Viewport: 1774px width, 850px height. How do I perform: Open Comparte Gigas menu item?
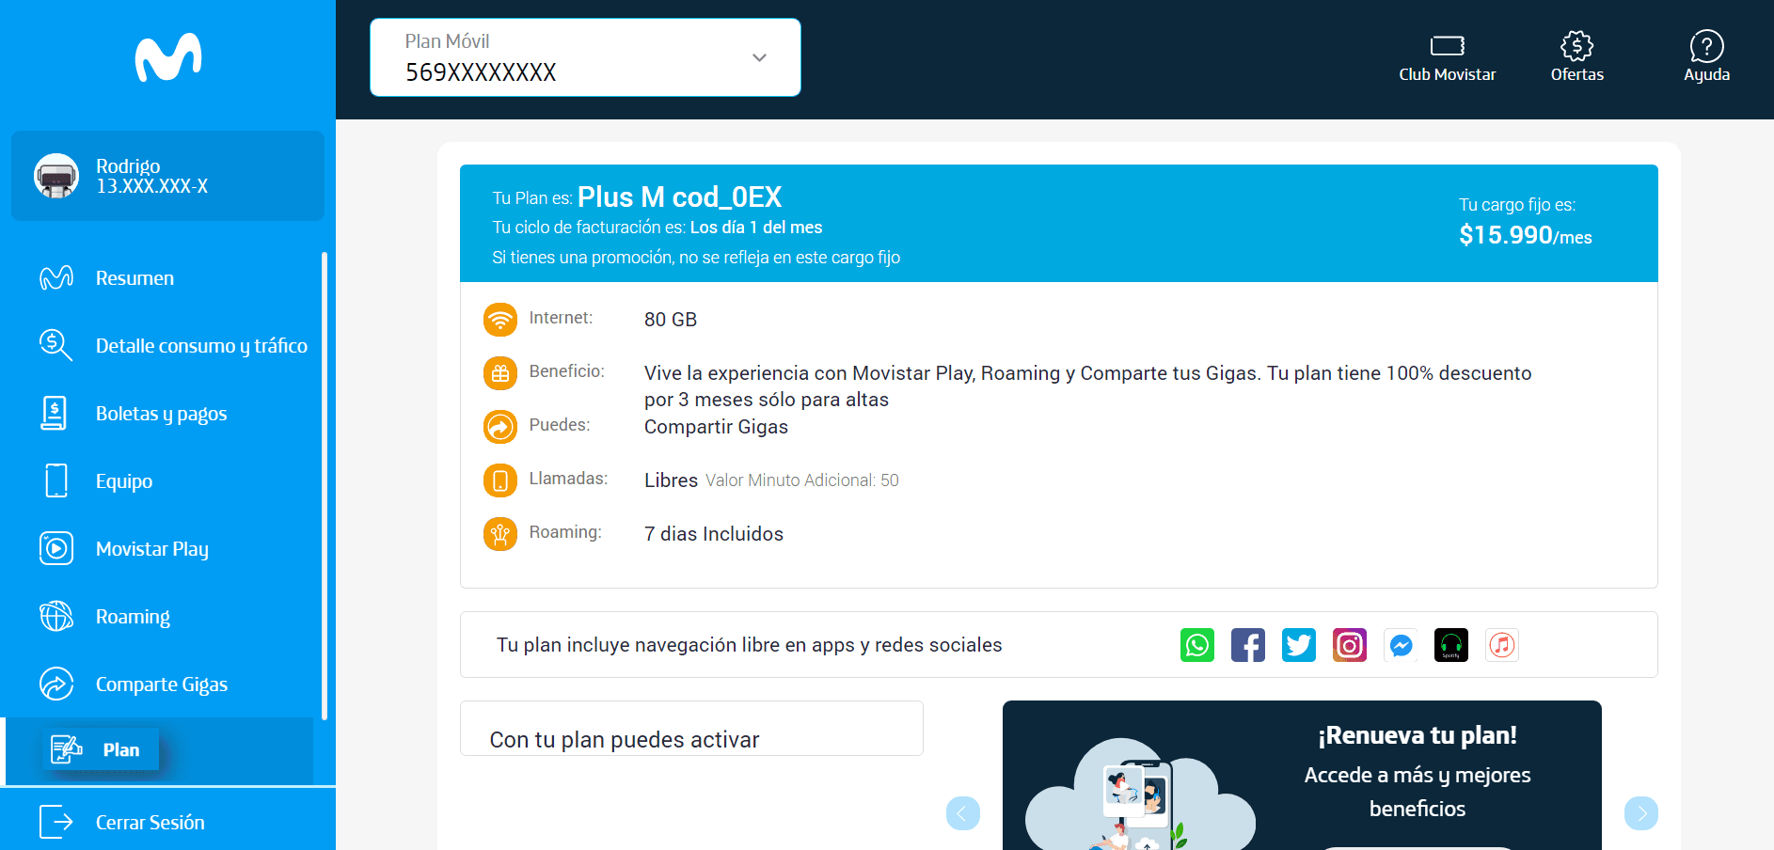(x=162, y=685)
